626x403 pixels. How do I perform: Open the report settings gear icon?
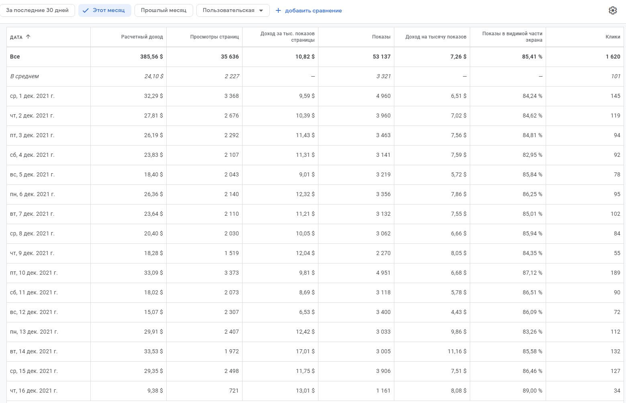point(612,10)
